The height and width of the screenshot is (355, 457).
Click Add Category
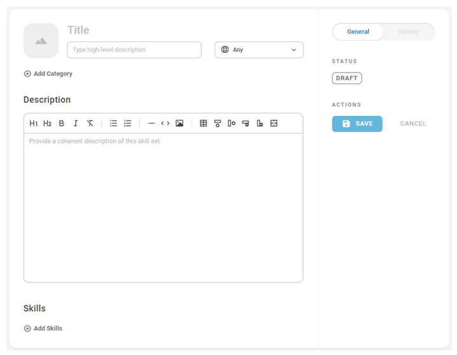tap(48, 74)
